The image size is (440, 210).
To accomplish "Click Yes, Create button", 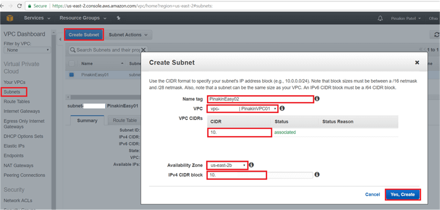I will 402,194.
